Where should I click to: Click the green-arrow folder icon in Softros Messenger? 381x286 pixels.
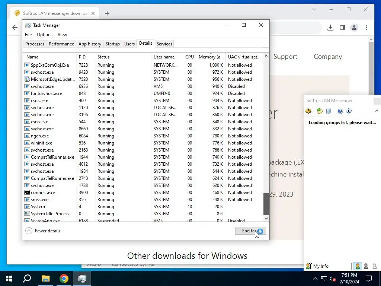320,111
